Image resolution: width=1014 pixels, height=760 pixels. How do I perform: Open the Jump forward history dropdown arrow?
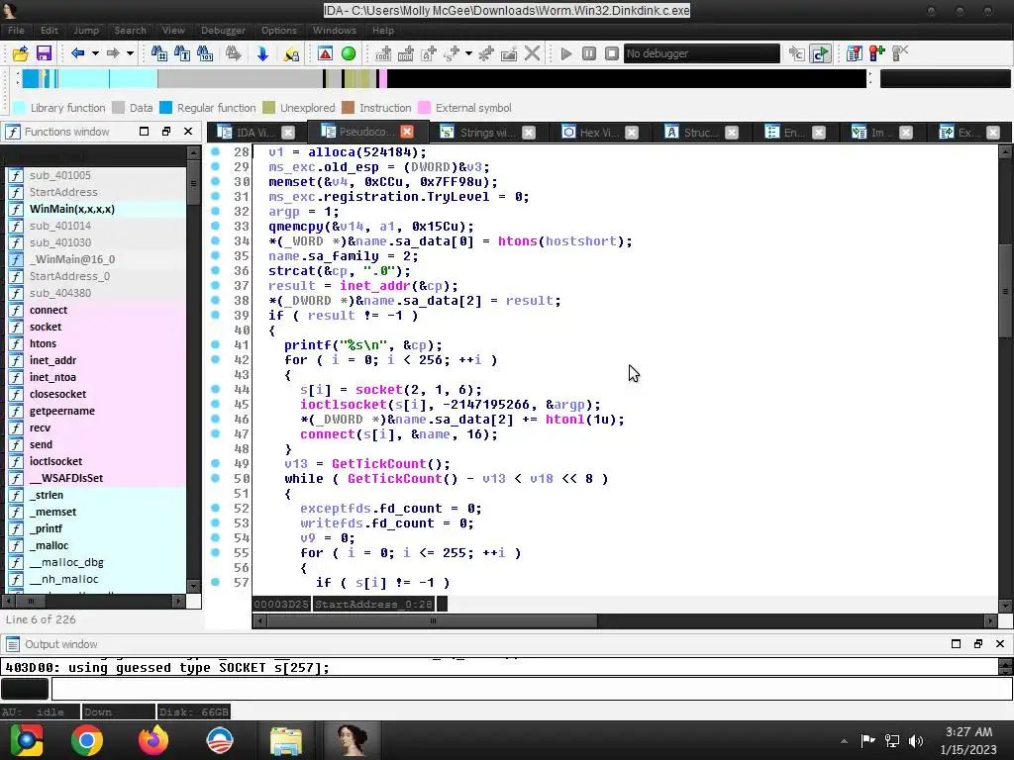130,53
